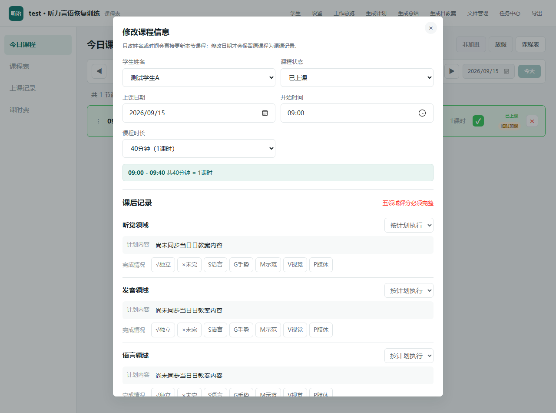Open 设置 in top navigation
The image size is (556, 413).
point(317,13)
